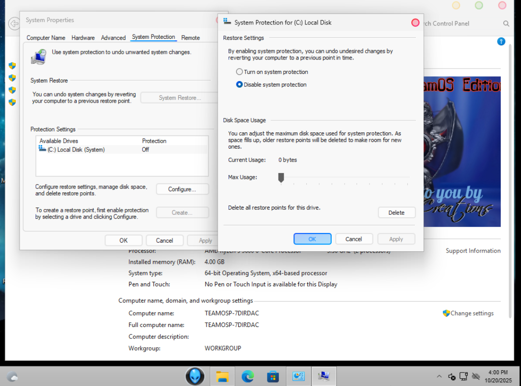The height and width of the screenshot is (386, 521).
Task: Click the network icon in system tray
Action: [x=463, y=376]
